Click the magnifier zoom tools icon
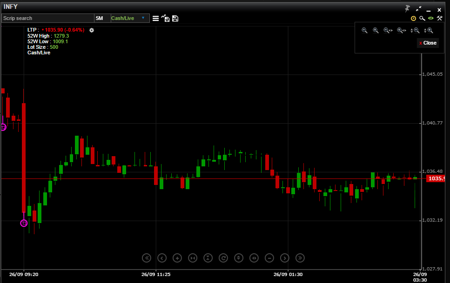The height and width of the screenshot is (283, 450). [x=422, y=18]
